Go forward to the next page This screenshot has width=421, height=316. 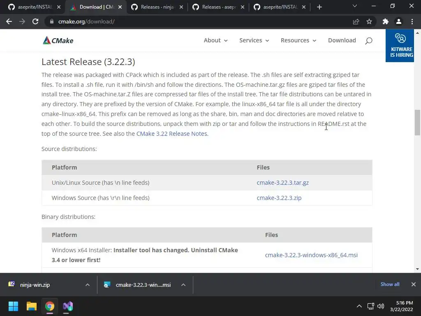coord(22,21)
